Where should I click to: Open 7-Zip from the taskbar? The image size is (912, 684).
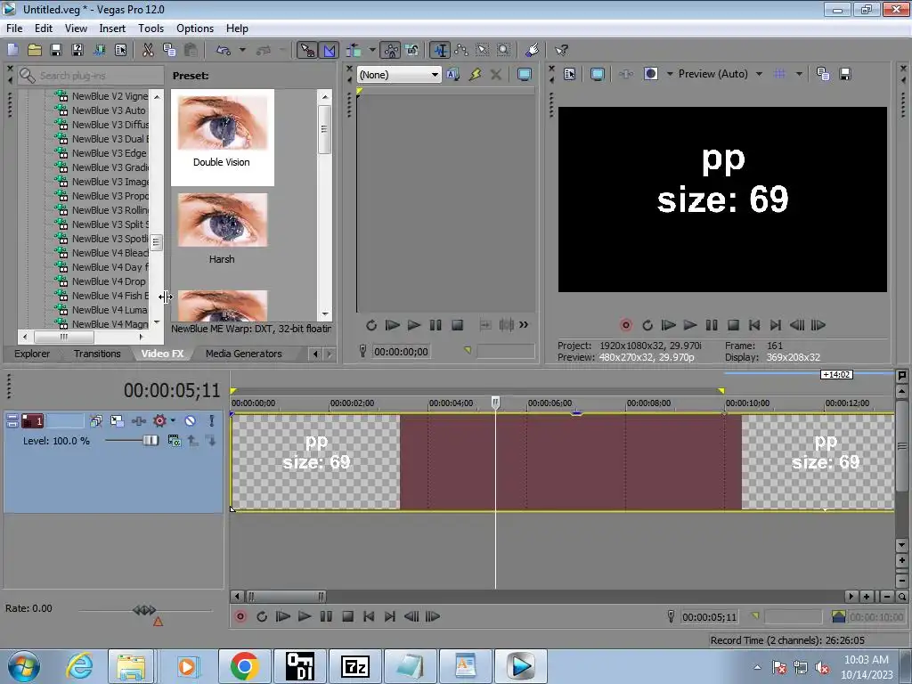tap(354, 666)
